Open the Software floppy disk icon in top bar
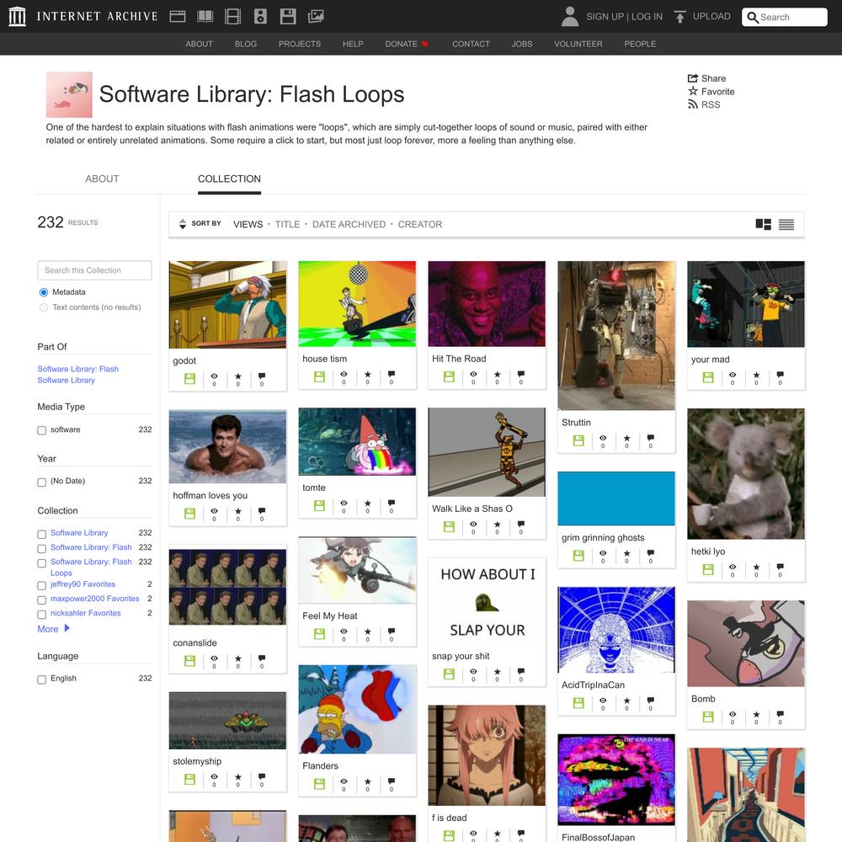 (x=288, y=16)
